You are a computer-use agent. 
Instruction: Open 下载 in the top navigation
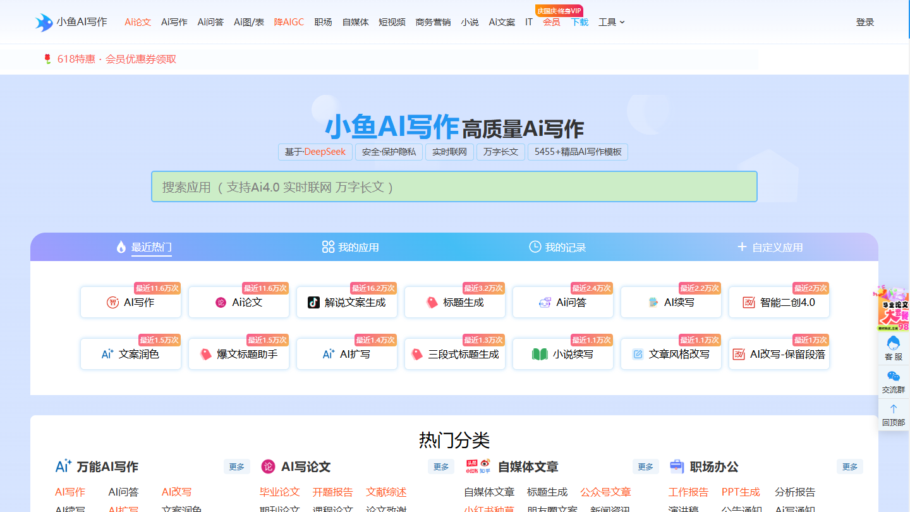579,22
